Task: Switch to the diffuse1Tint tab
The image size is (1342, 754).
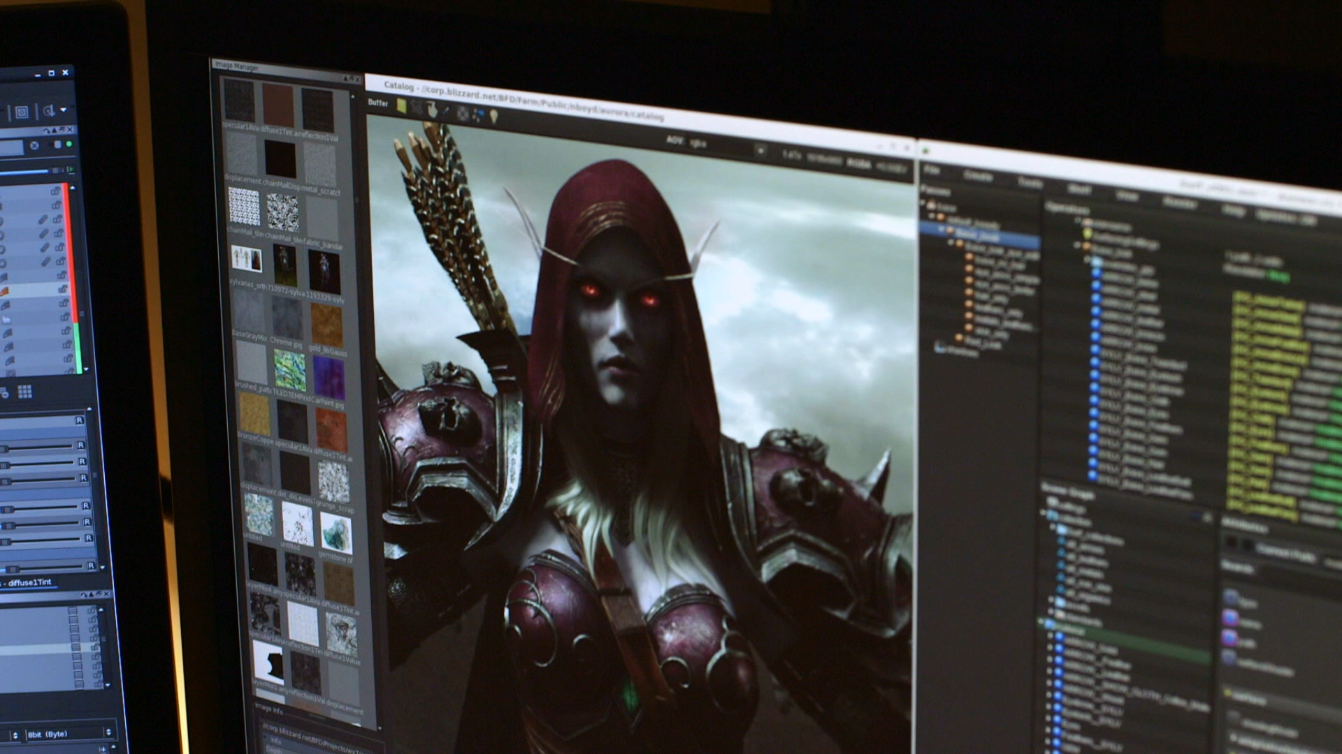Action: [x=29, y=582]
